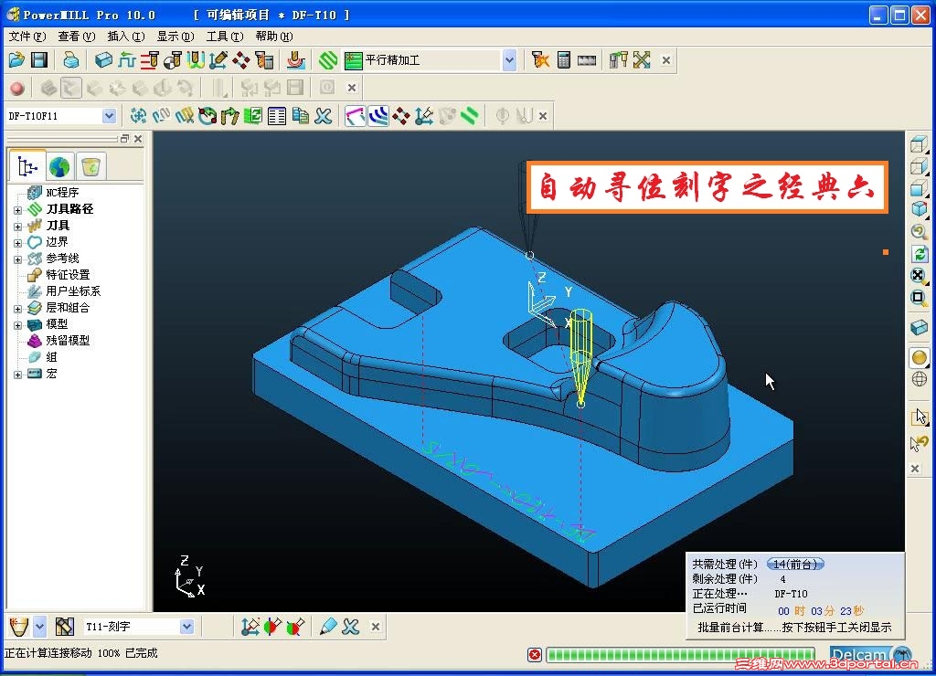Toggle box selection cursor mode
Image resolution: width=936 pixels, height=676 pixels.
920,417
